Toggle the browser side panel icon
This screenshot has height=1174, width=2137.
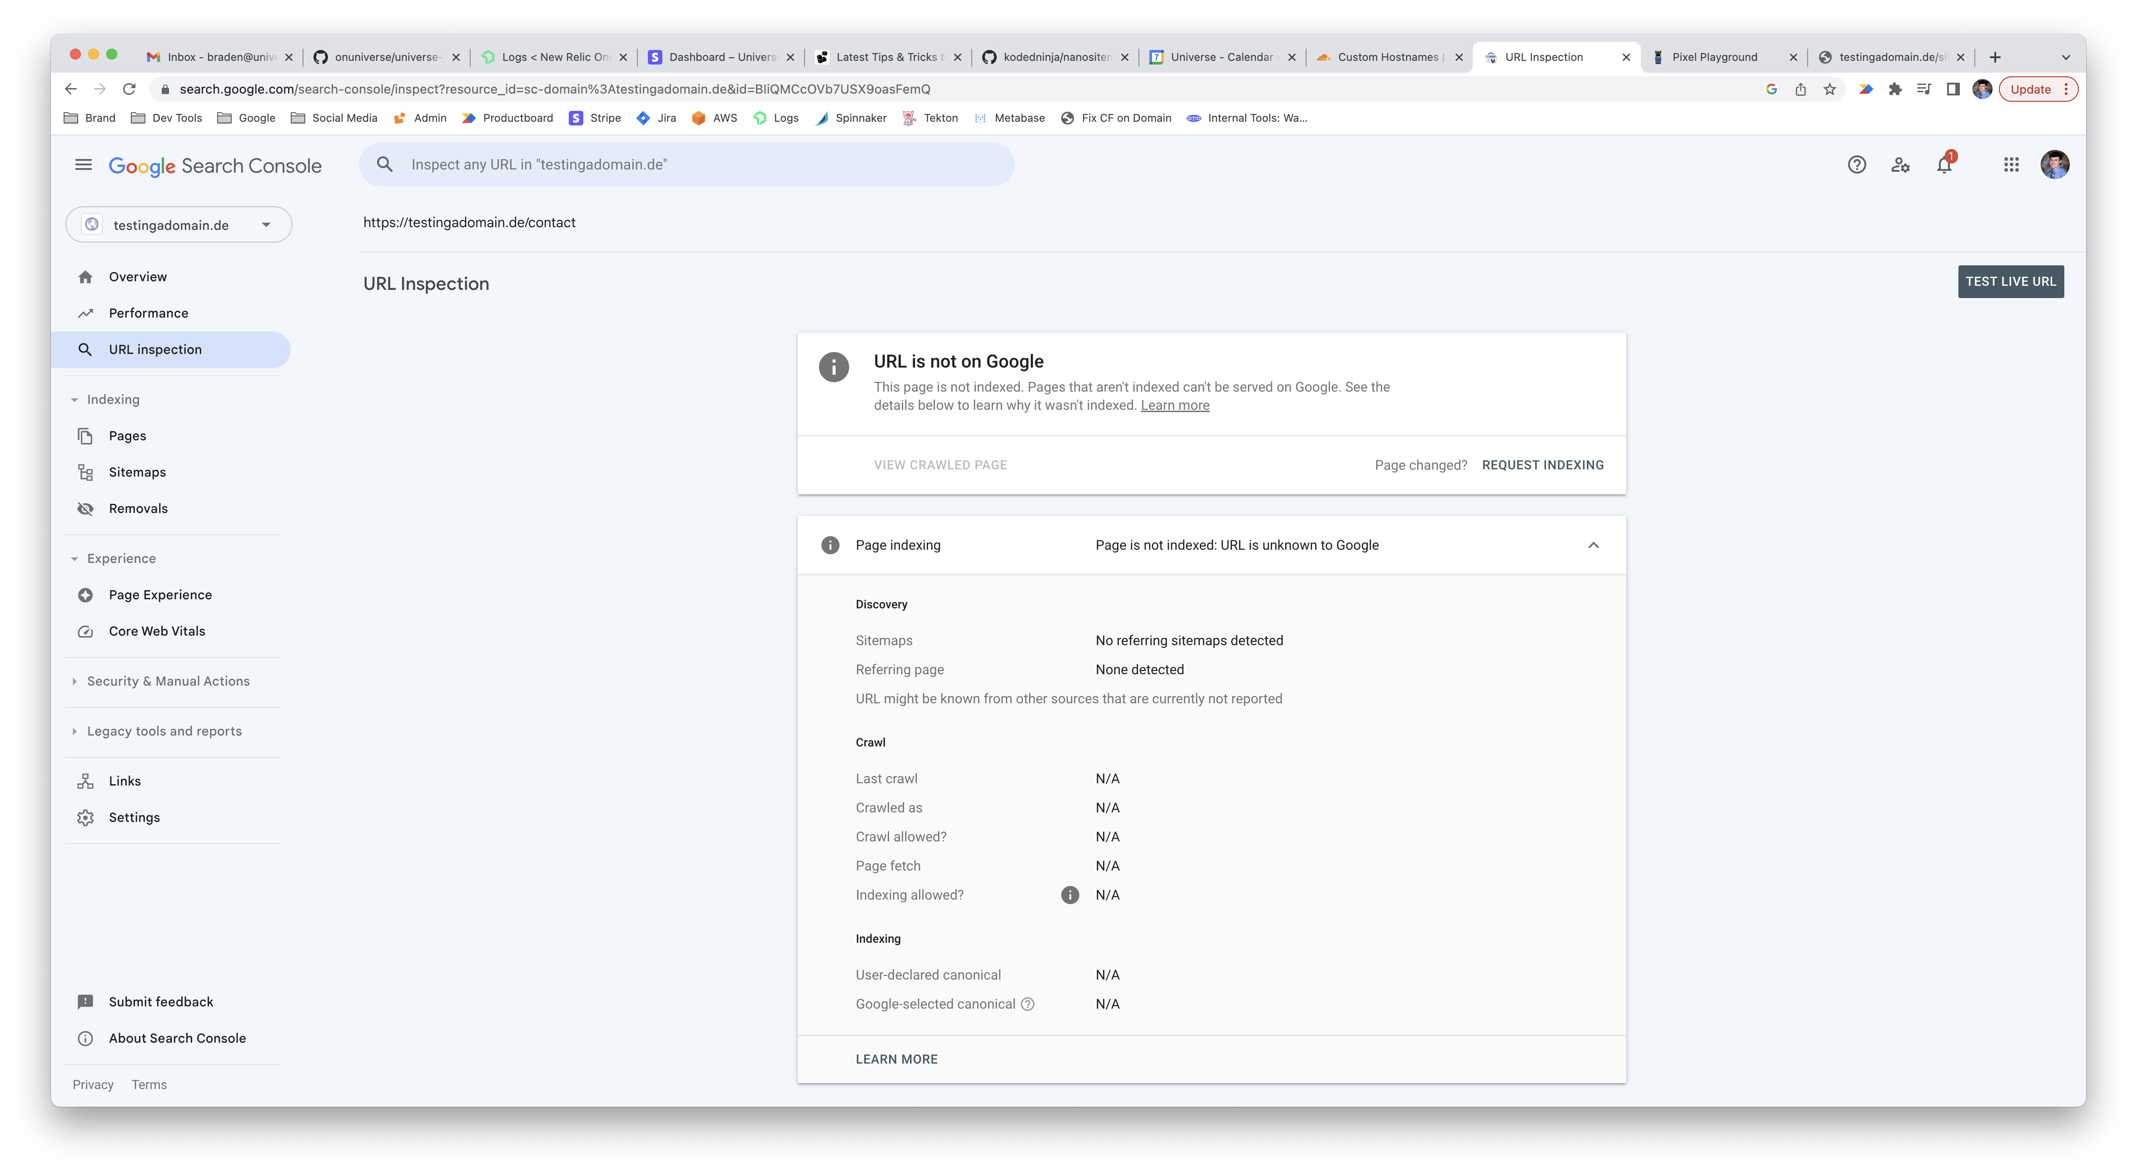1953,90
